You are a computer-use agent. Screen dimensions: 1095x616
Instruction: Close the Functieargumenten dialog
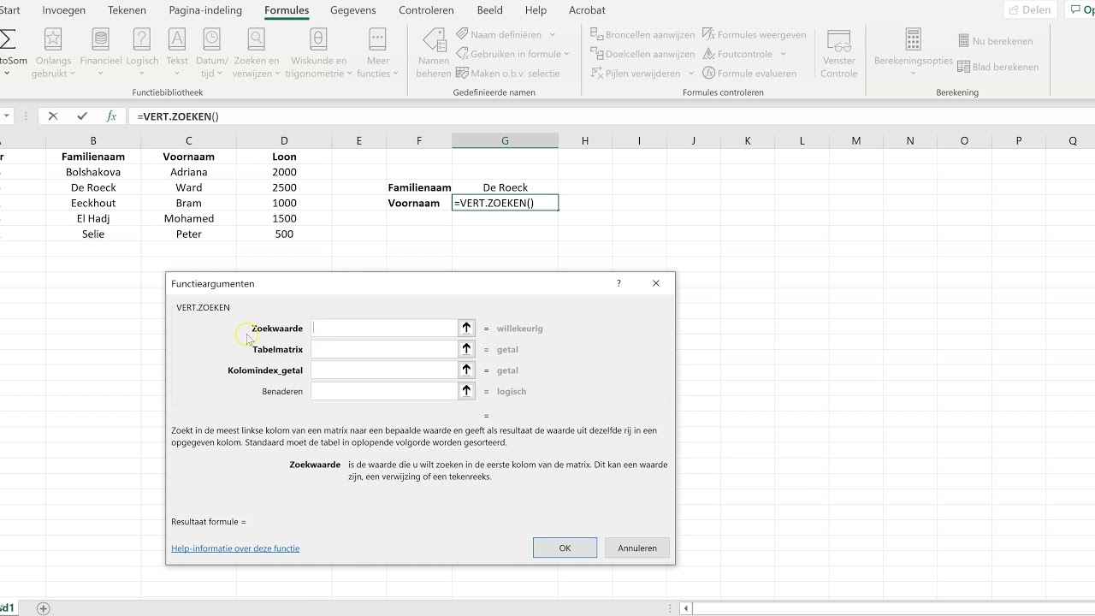pos(656,283)
